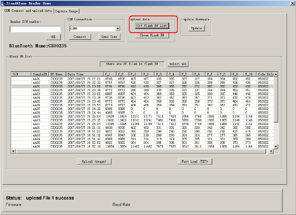
Task: Close the StandAlone Reader Demo window
Action: tap(292, 4)
